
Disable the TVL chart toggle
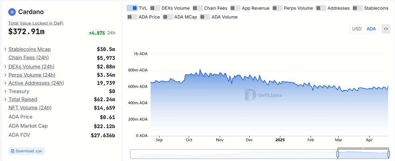tap(132, 8)
